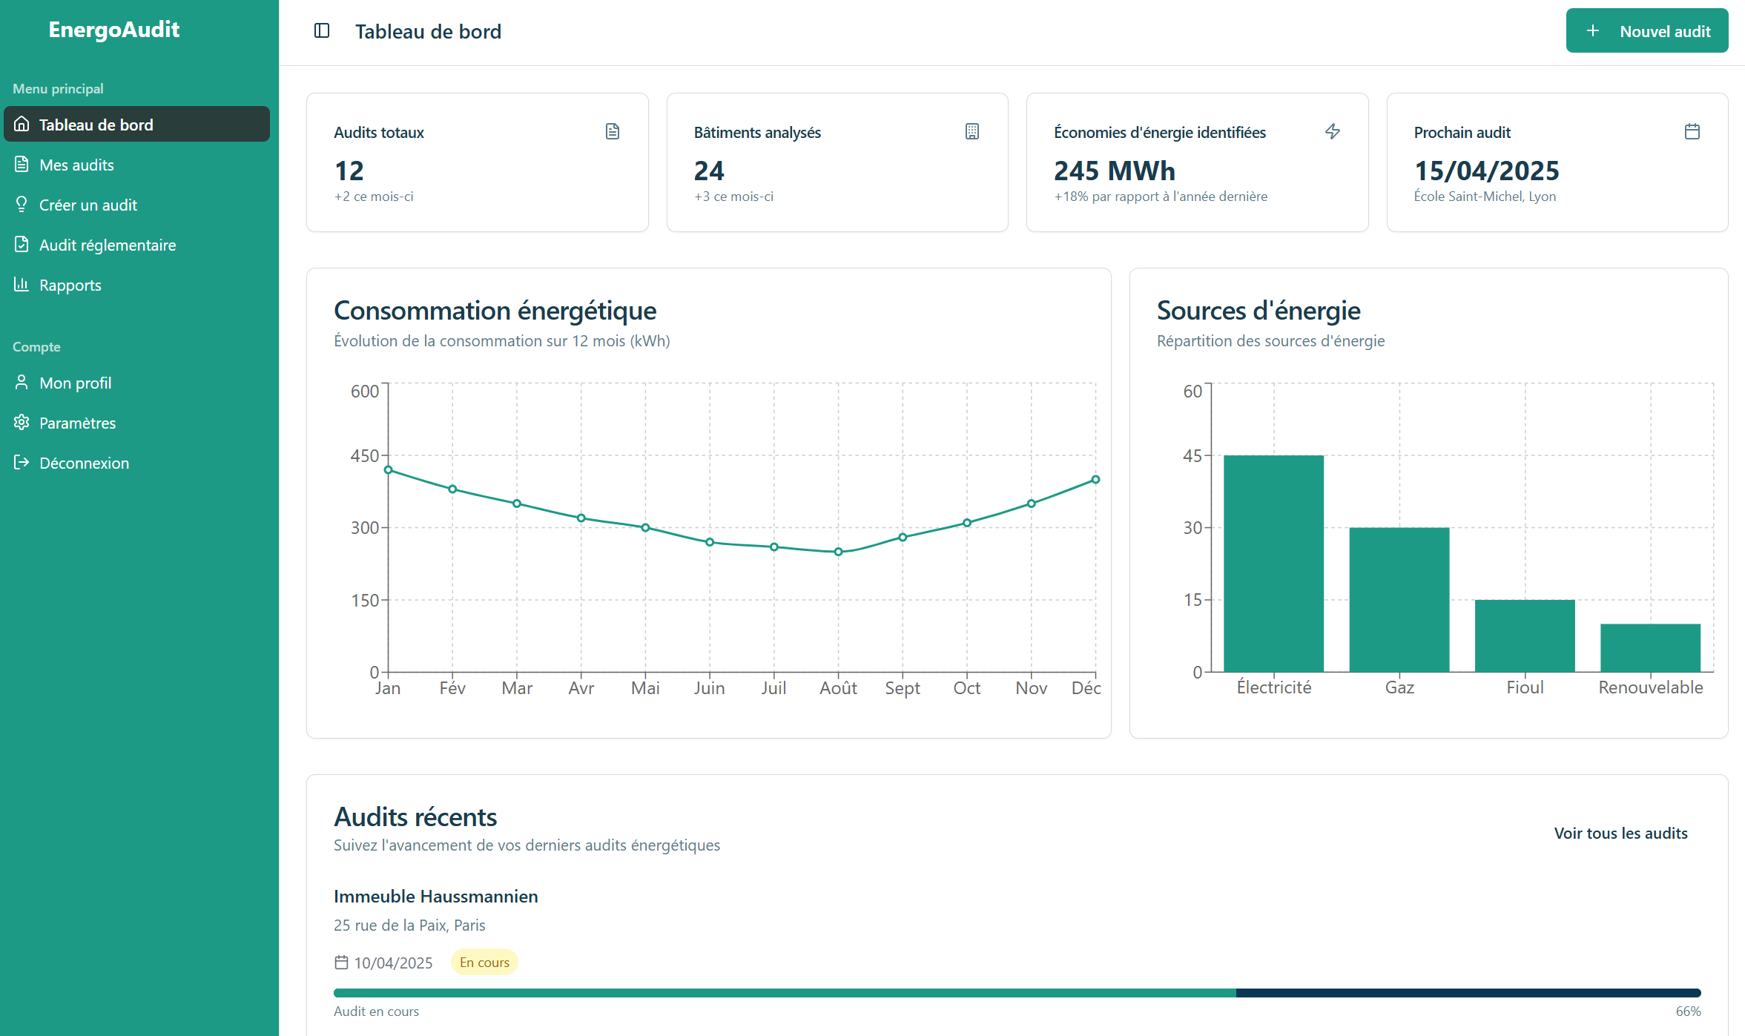This screenshot has height=1036, width=1745.
Task: Click lightning icon in Économies d'énergie card
Action: 1333,132
